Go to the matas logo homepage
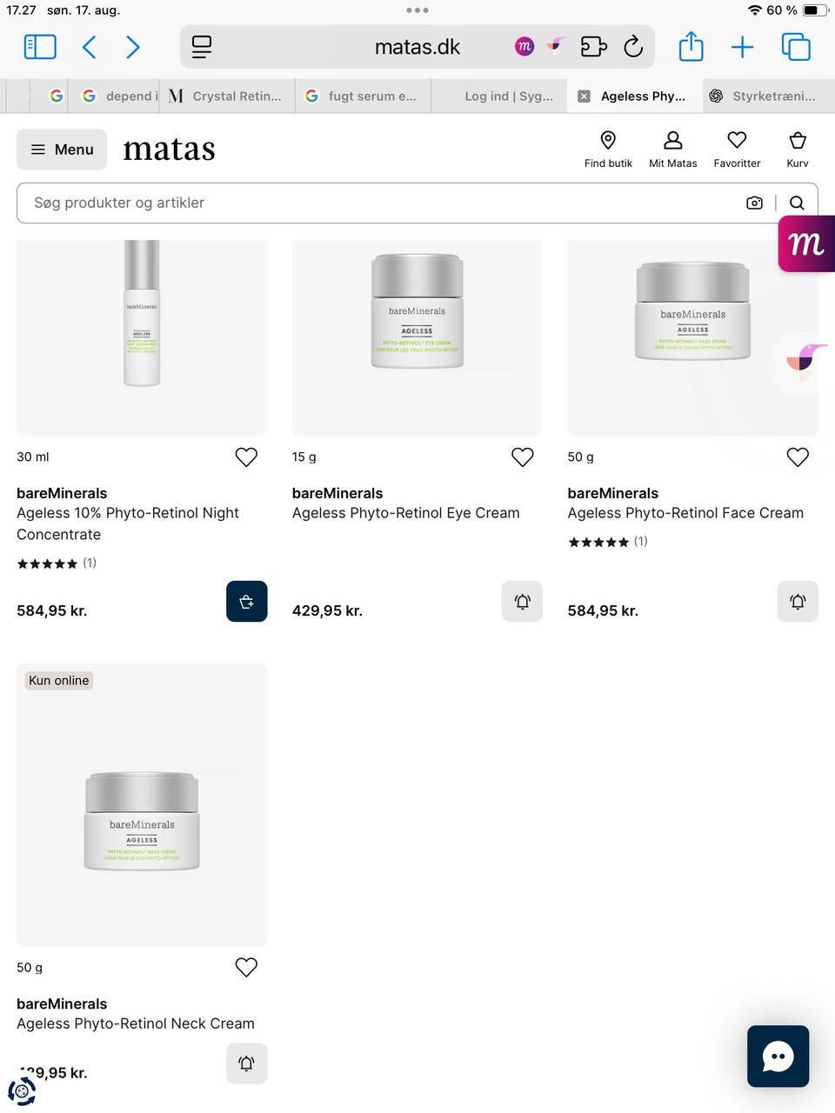This screenshot has height=1113, width=835. [169, 150]
